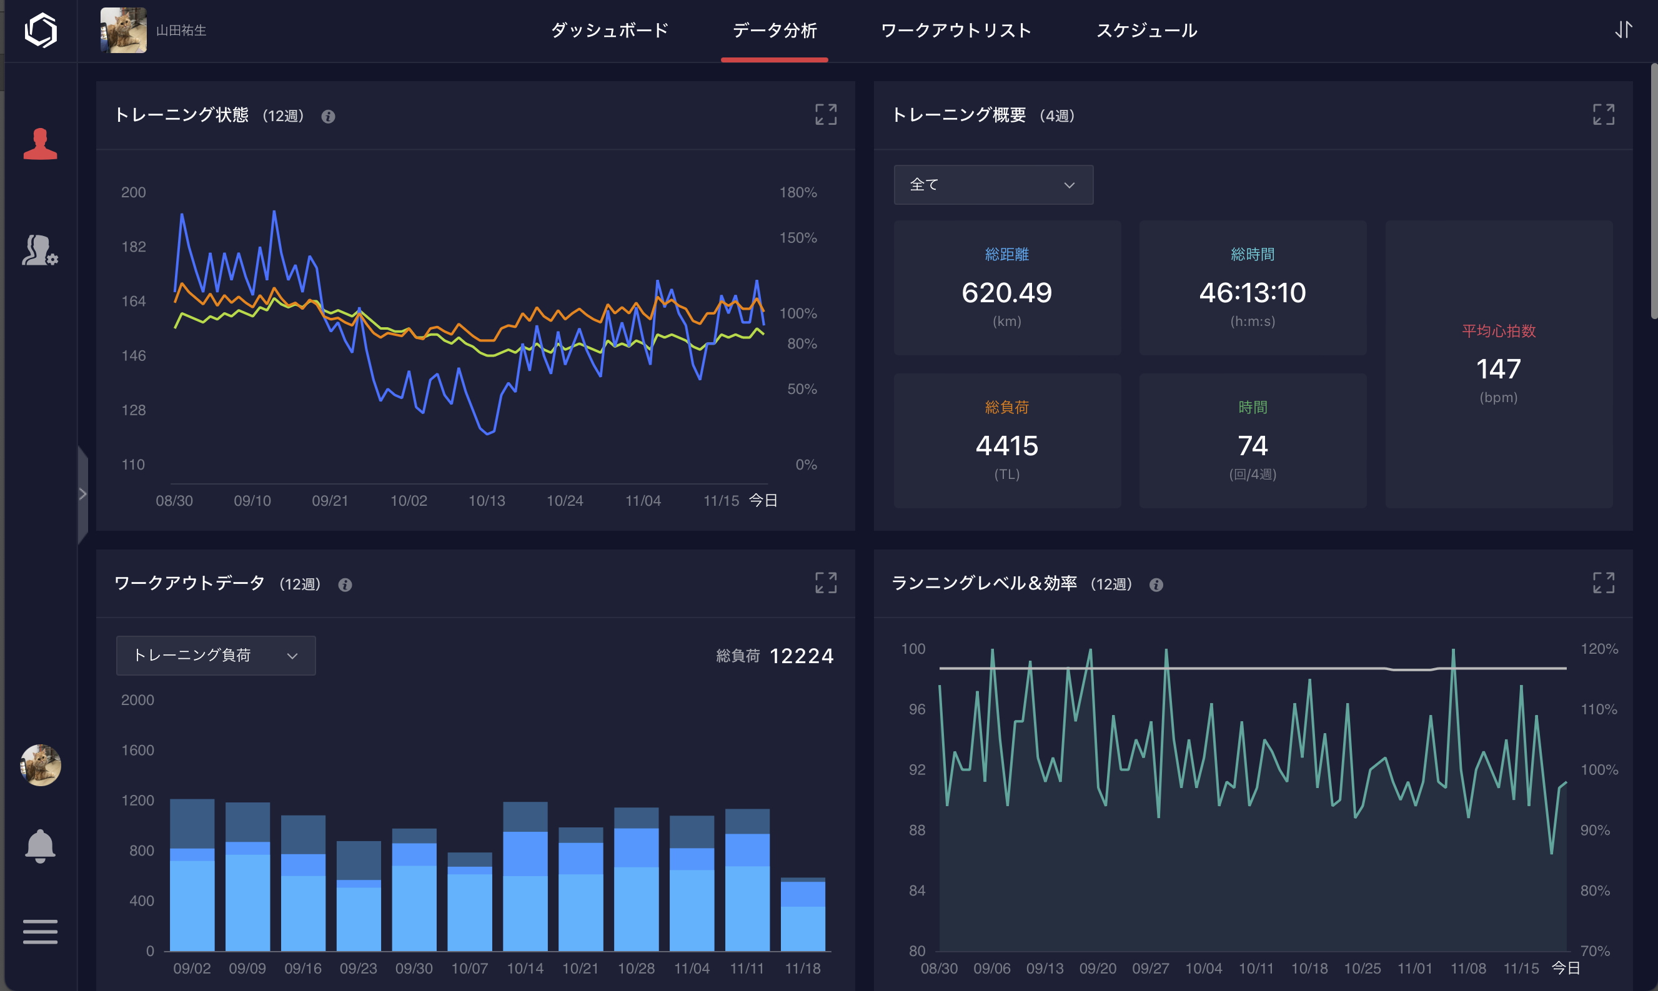Expand the collapsed left sidebar arrow

click(83, 494)
